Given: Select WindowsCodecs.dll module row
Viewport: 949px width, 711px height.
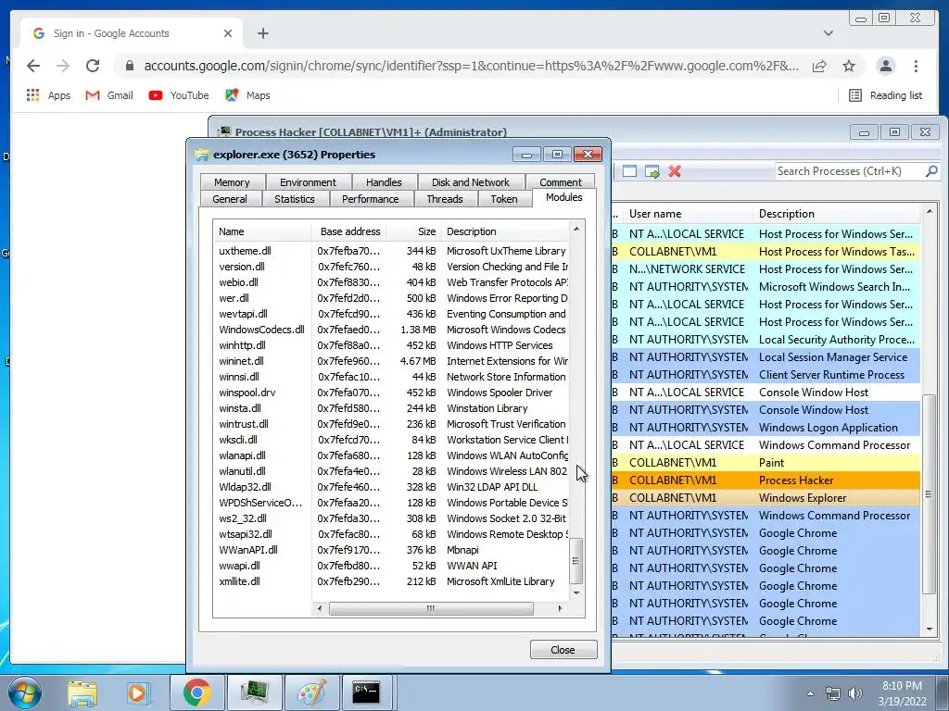Looking at the screenshot, I should pyautogui.click(x=391, y=330).
